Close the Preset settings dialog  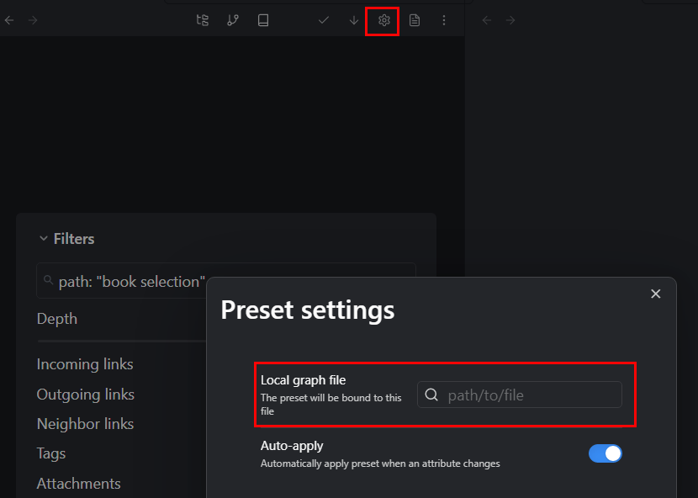[655, 294]
